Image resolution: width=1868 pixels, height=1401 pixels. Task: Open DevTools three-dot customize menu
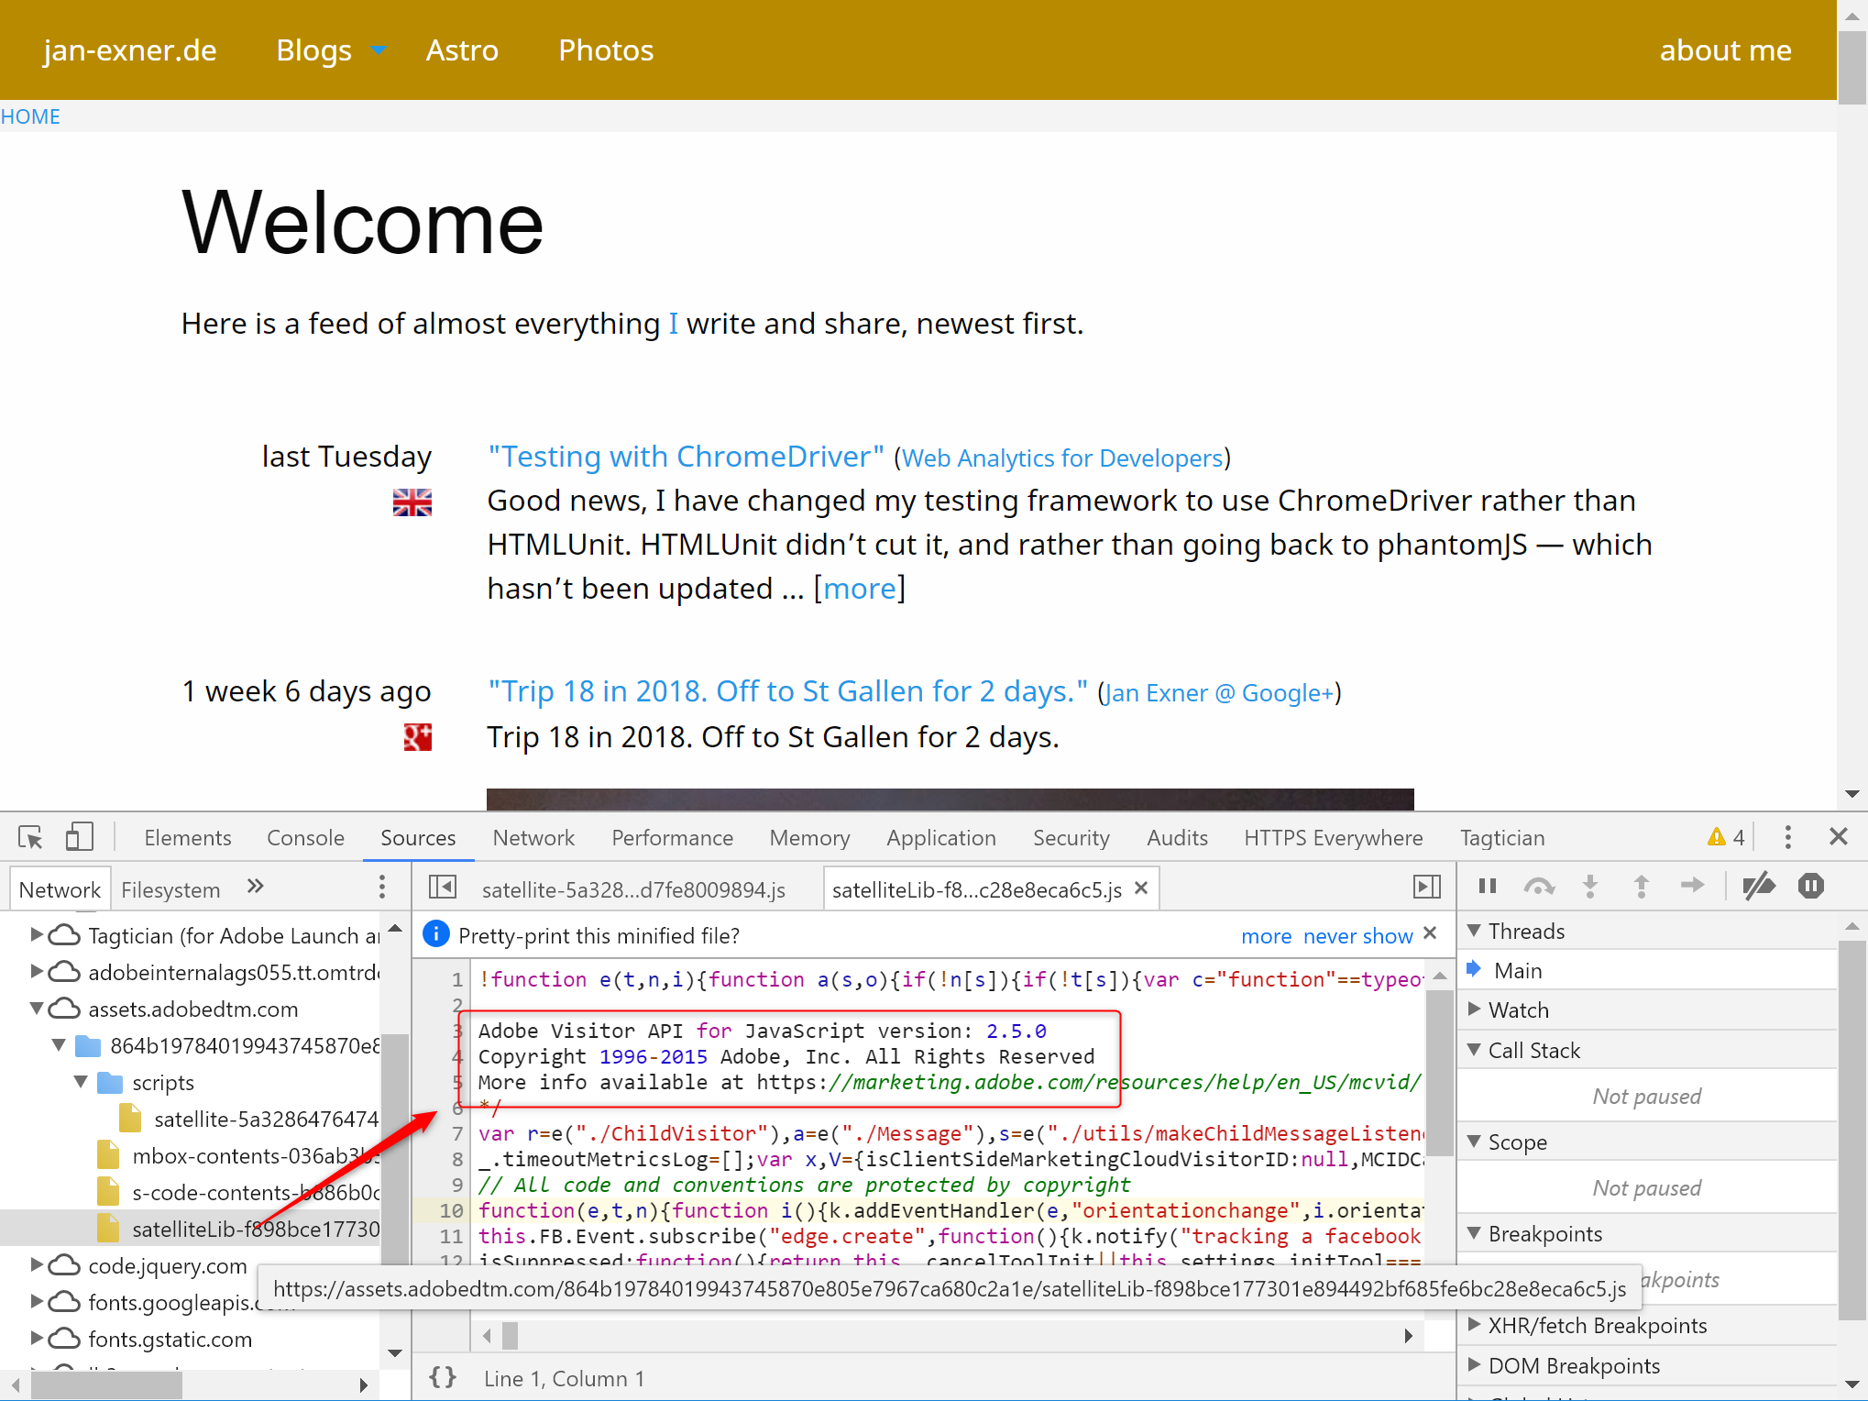pos(1787,837)
